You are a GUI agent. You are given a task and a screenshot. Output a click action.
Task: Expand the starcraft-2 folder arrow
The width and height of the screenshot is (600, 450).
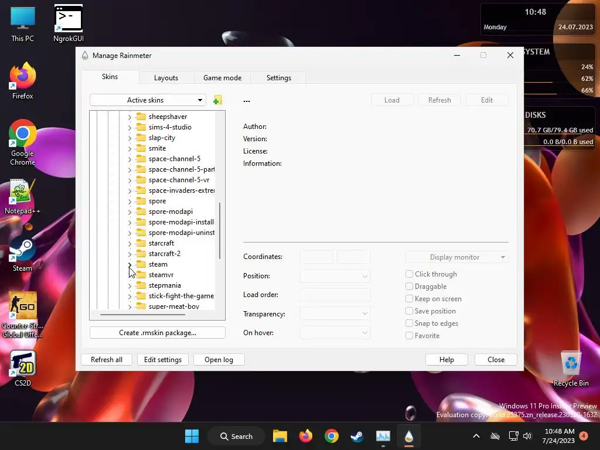click(129, 254)
